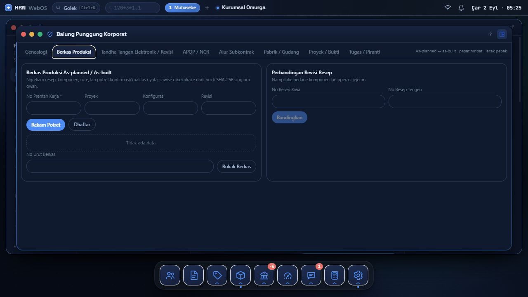Go to the APQP / NCR tab
This screenshot has height=297, width=528.
pos(196,52)
